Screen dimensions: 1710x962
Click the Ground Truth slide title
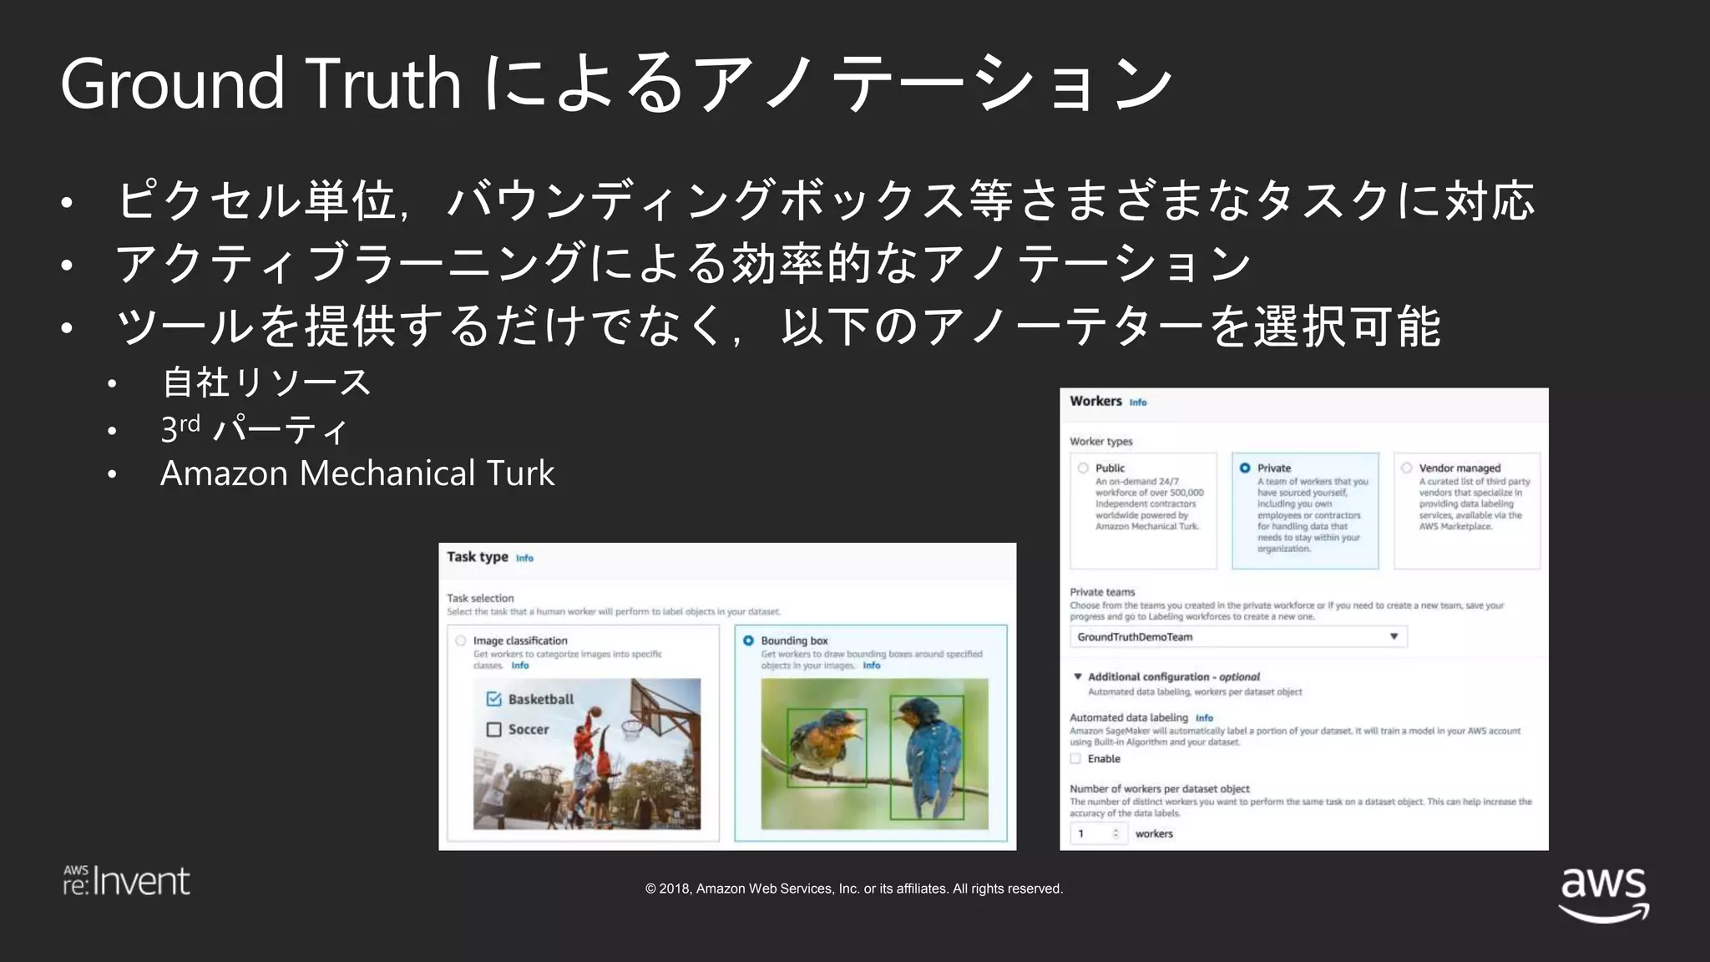617,82
